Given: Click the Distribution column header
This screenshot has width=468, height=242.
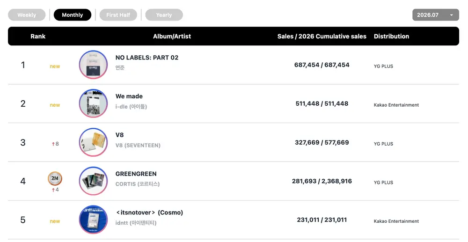Looking at the screenshot, I should [x=392, y=37].
